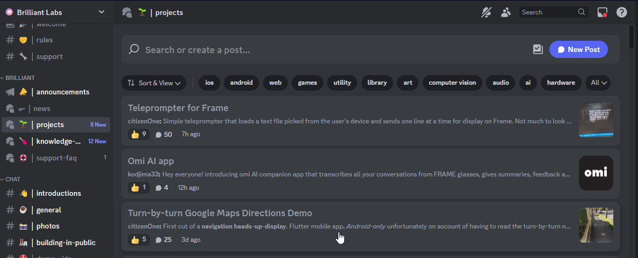638x258 pixels.
Task: Create a New Post
Action: point(578,49)
